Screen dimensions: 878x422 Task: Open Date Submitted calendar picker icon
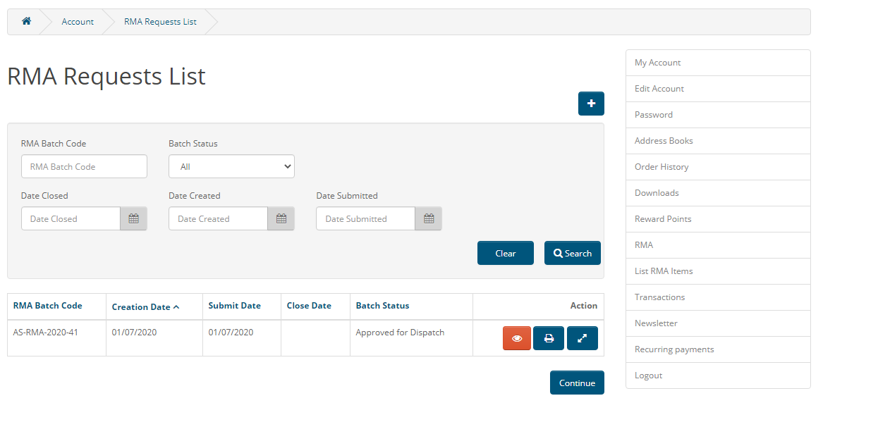point(428,218)
